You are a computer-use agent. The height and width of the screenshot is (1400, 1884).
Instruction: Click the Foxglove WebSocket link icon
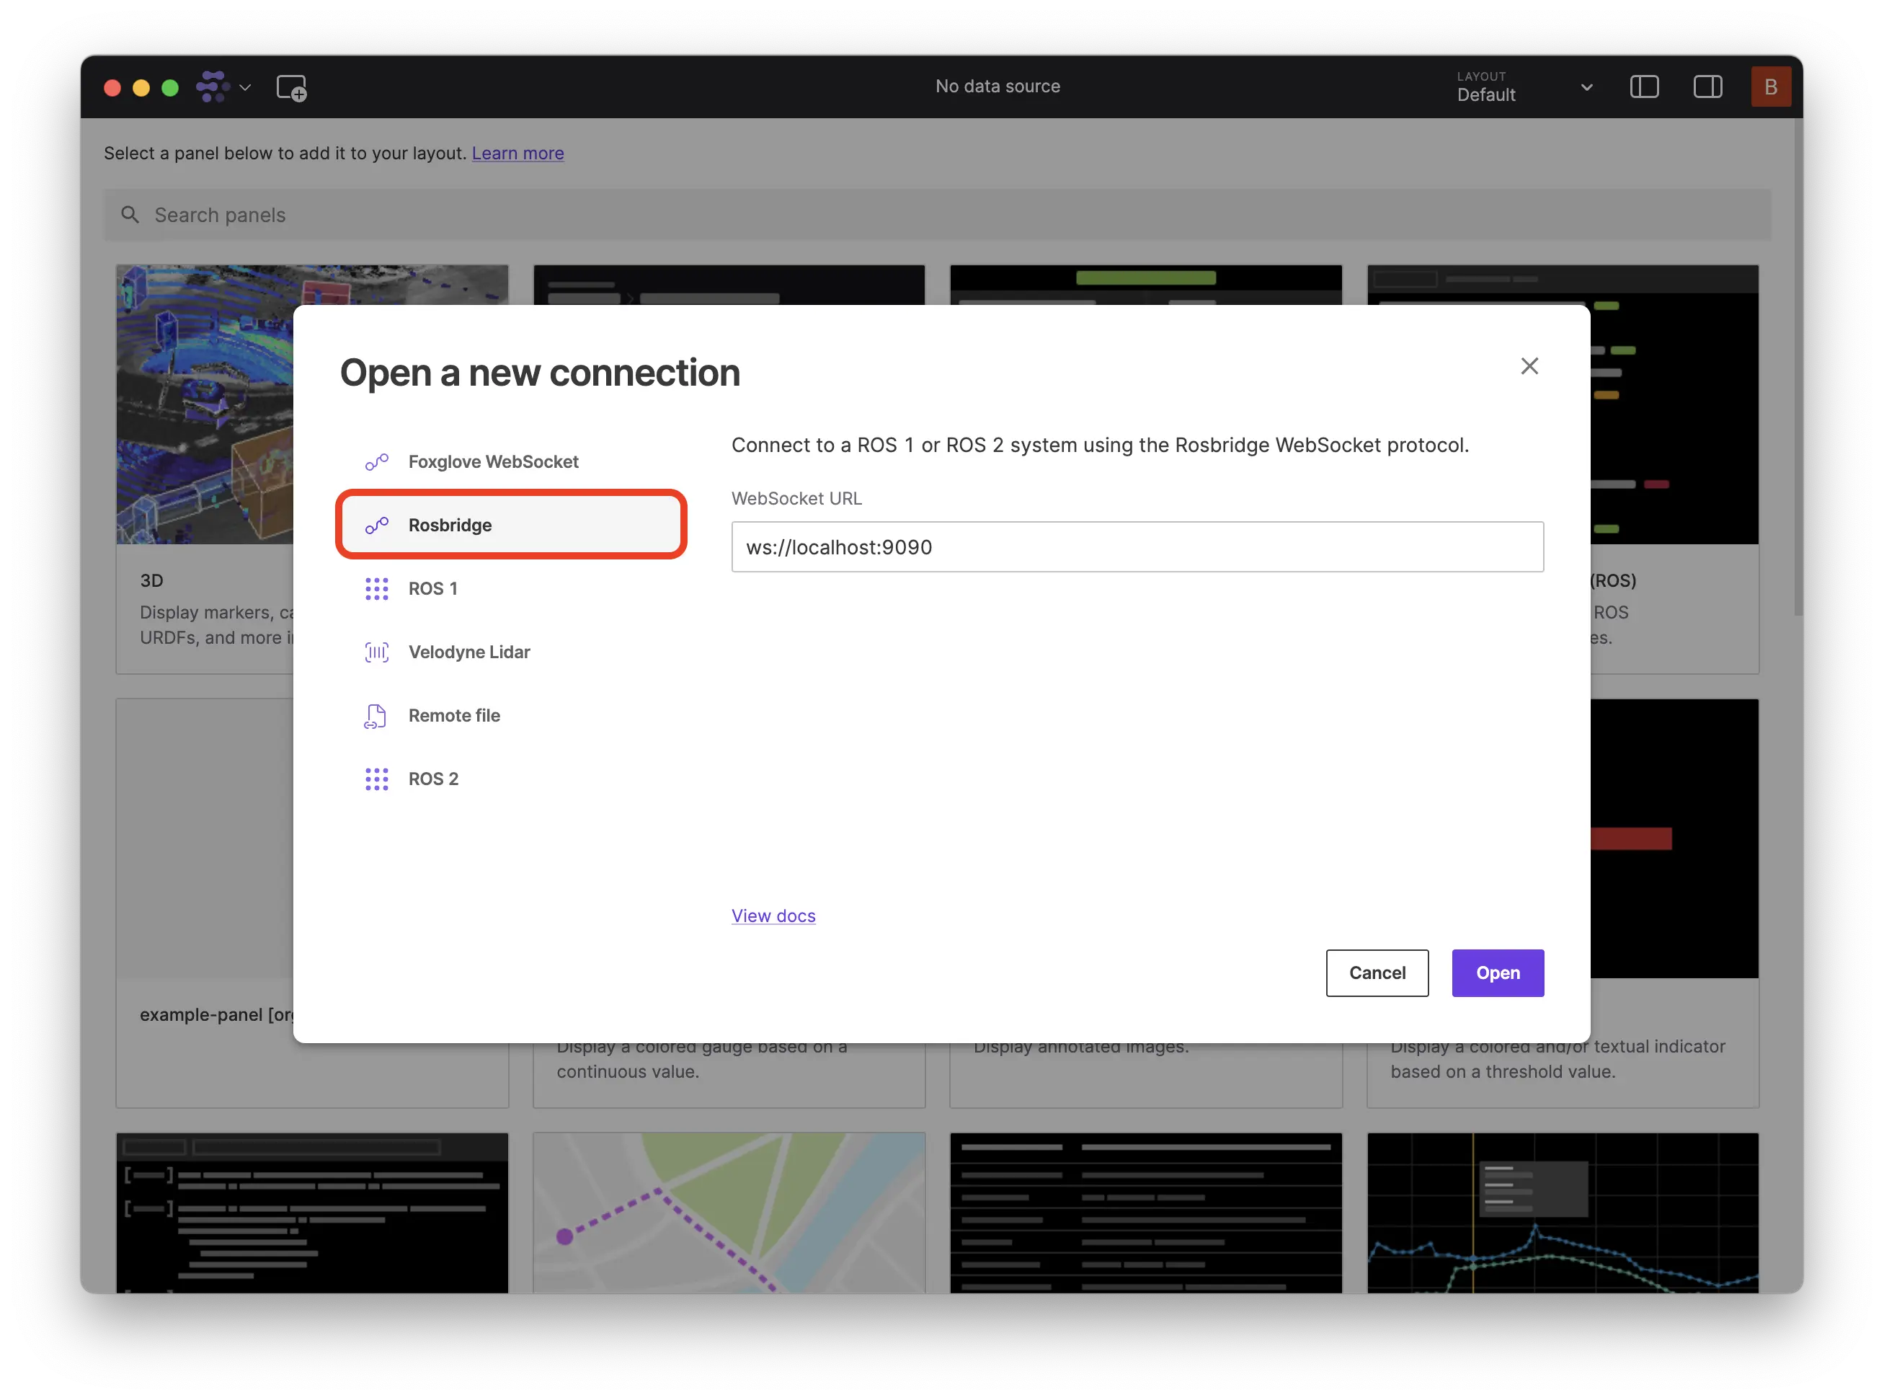[376, 462]
